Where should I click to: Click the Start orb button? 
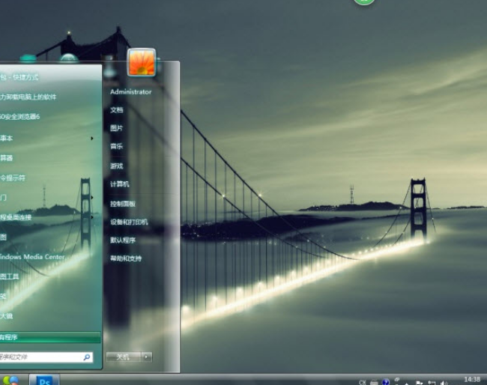point(10,380)
